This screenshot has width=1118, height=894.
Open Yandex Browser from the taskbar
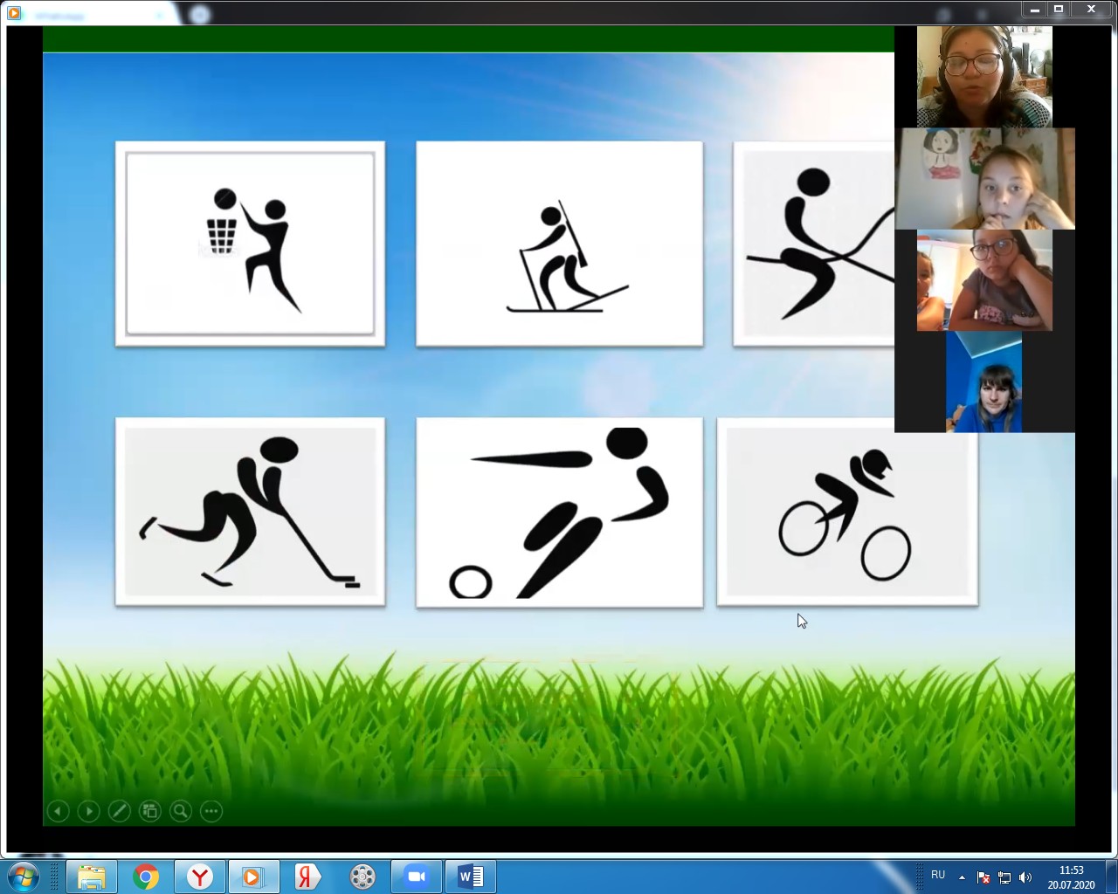200,876
